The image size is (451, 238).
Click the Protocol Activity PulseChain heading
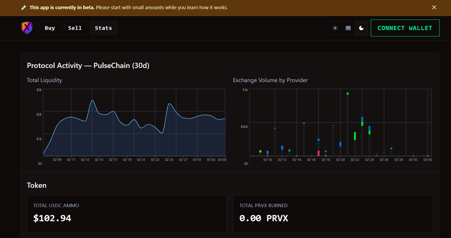88,65
